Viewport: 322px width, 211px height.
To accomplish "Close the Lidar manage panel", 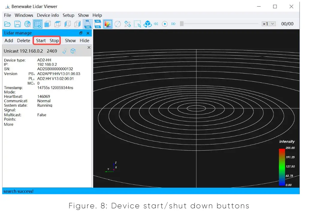I will [88, 33].
